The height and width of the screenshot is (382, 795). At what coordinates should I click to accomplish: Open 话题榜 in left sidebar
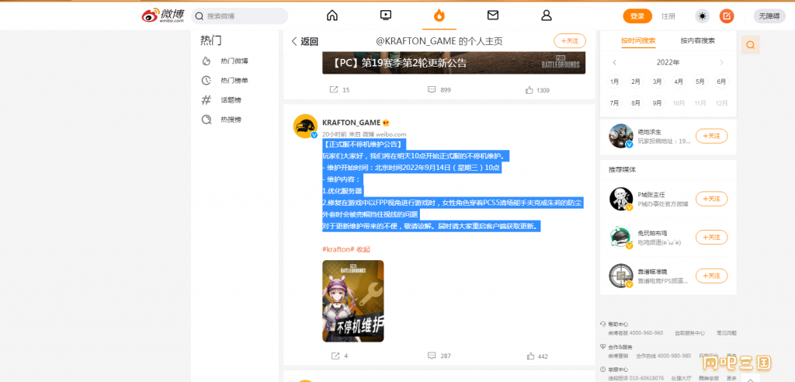pos(231,100)
